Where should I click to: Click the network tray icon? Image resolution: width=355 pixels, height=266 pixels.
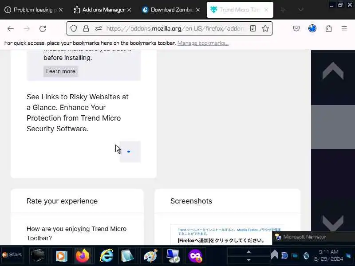[284, 256]
